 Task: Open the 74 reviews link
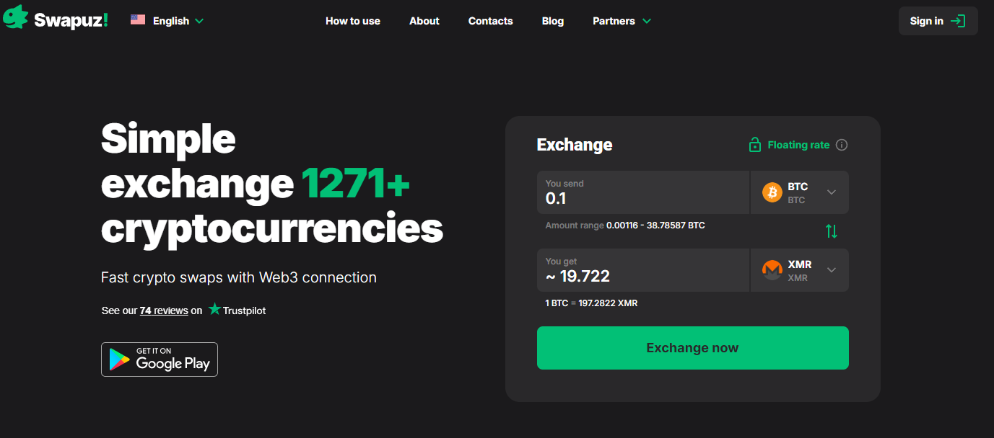pos(164,310)
